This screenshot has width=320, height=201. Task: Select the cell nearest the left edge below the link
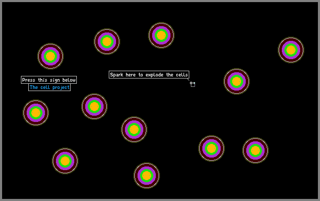[x=36, y=113]
